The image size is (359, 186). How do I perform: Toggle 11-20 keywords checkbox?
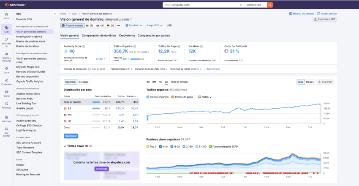pos(172,146)
